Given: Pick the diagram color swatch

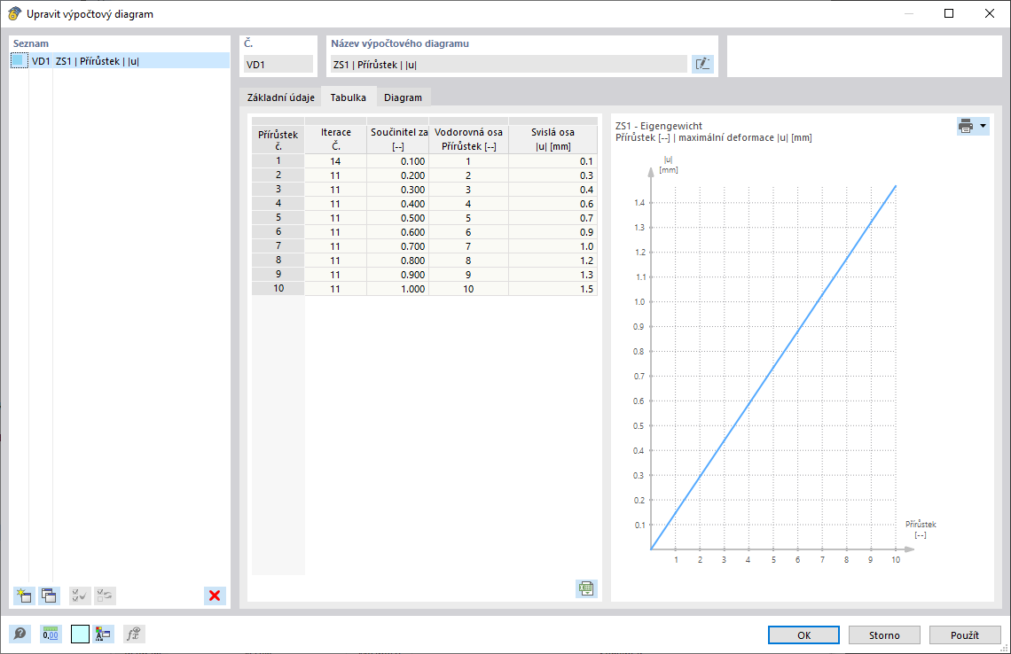Looking at the screenshot, I should tap(78, 634).
